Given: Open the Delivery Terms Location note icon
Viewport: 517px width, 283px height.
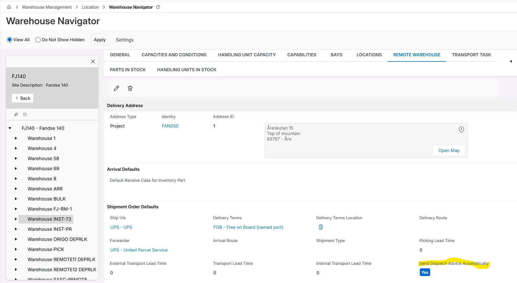Looking at the screenshot, I should pos(321,227).
